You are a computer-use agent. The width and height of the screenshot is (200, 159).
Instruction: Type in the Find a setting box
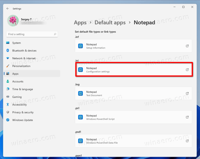pos(29,34)
